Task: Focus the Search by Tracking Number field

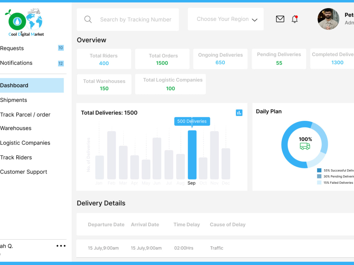Action: point(128,19)
